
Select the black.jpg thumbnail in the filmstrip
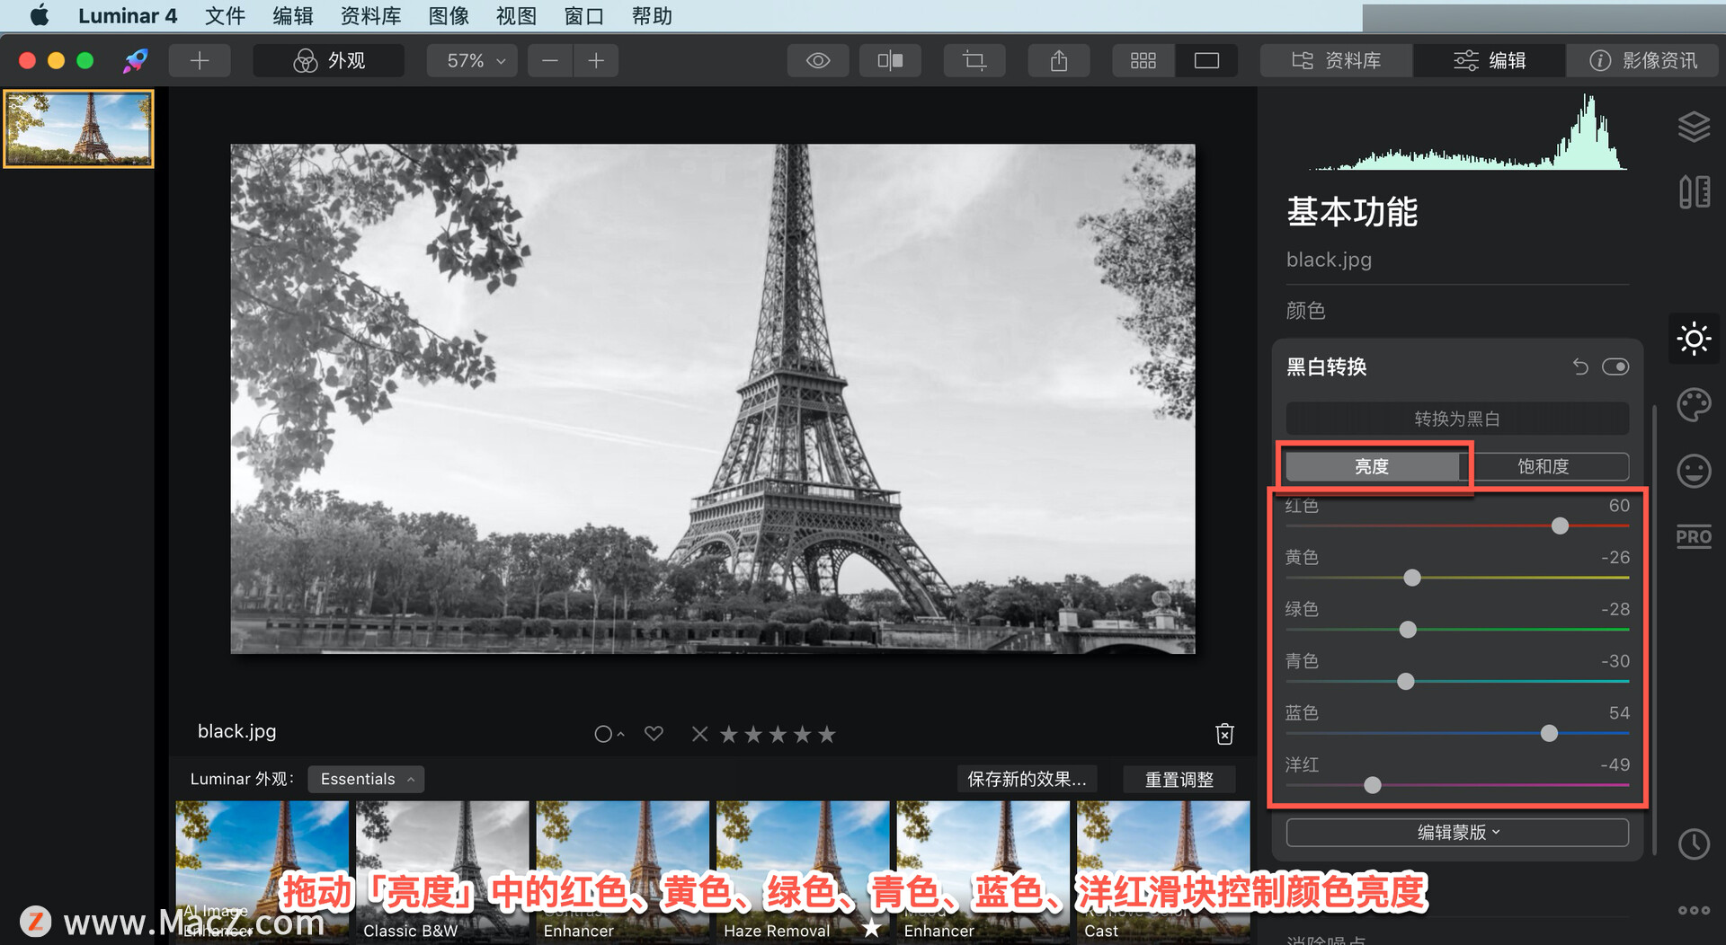pyautogui.click(x=78, y=128)
